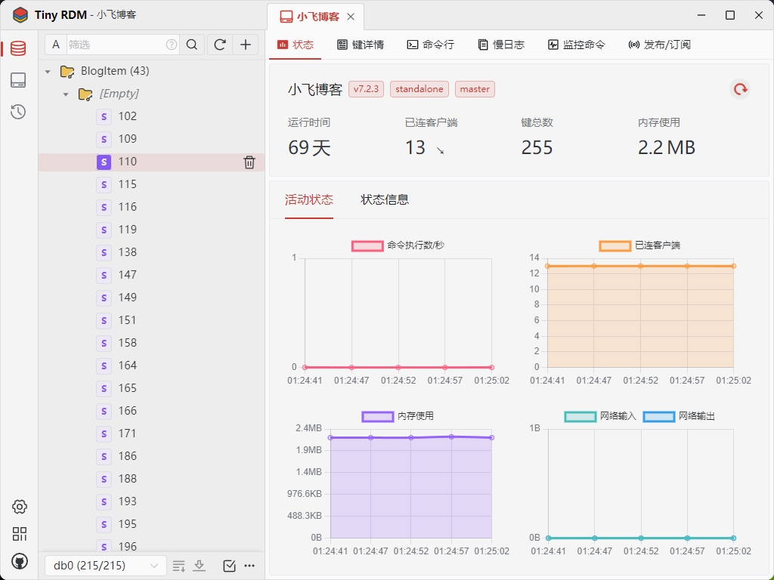The height and width of the screenshot is (580, 774).
Task: Delete key 110 with trash icon
Action: click(249, 162)
